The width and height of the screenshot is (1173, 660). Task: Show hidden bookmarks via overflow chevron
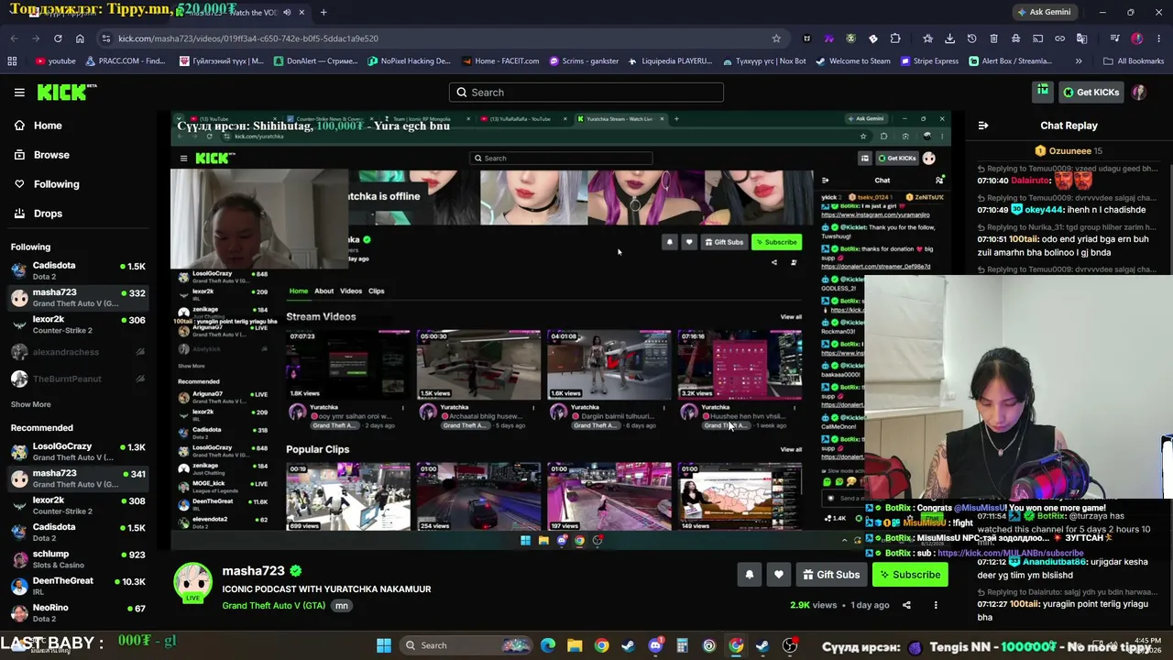coord(1079,61)
